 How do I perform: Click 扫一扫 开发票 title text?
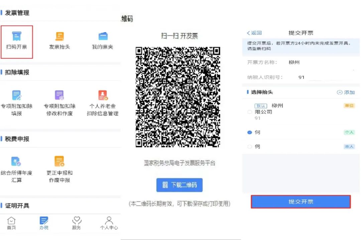pos(179,36)
